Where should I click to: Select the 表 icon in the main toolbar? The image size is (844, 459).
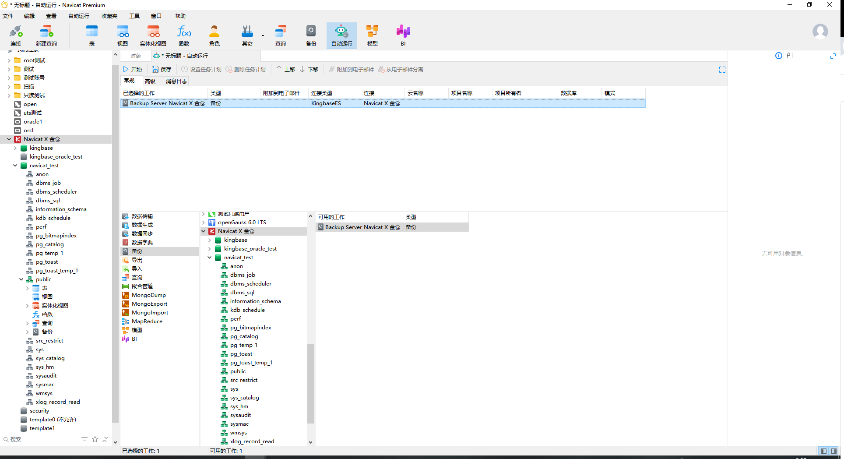click(x=92, y=35)
